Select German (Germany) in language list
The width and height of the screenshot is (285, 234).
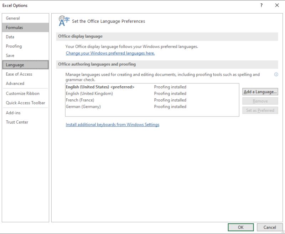(x=152, y=107)
